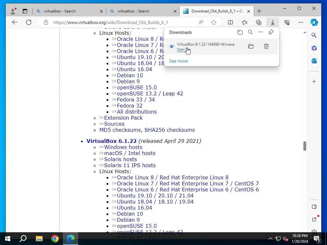The height and width of the screenshot is (245, 327).
Task: Open a new tab
Action: (259, 11)
